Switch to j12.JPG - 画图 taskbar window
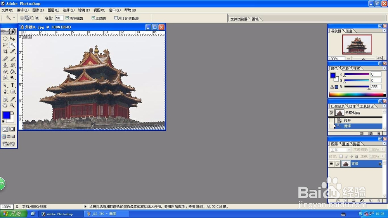Viewport: 388px width, 218px height. tap(106, 214)
